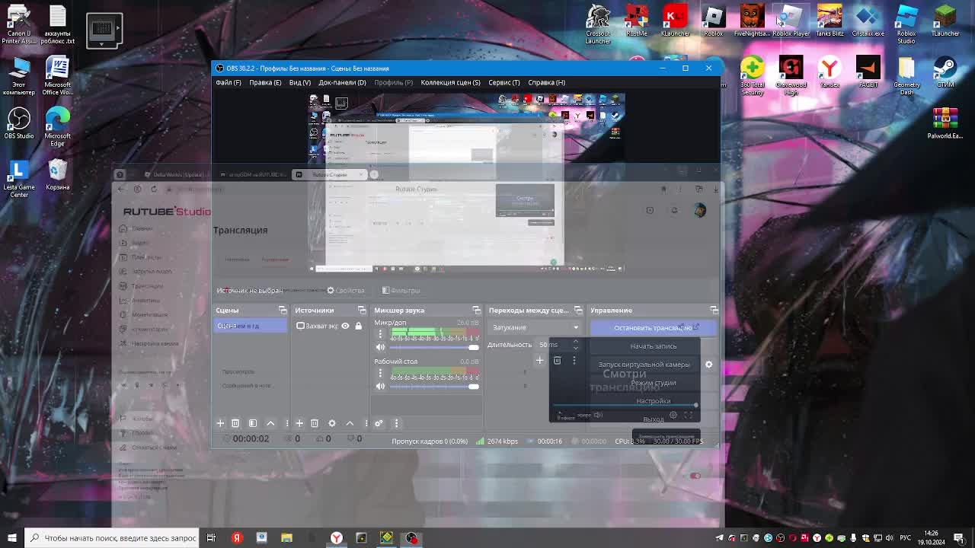This screenshot has height=548, width=975.
Task: Add a new source with the plus icon
Action: click(299, 423)
